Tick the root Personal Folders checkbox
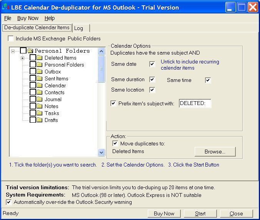The image size is (260, 220). click(23, 50)
